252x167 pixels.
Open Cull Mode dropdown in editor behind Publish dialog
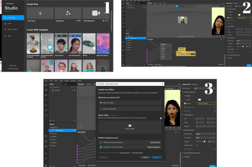click(205, 138)
